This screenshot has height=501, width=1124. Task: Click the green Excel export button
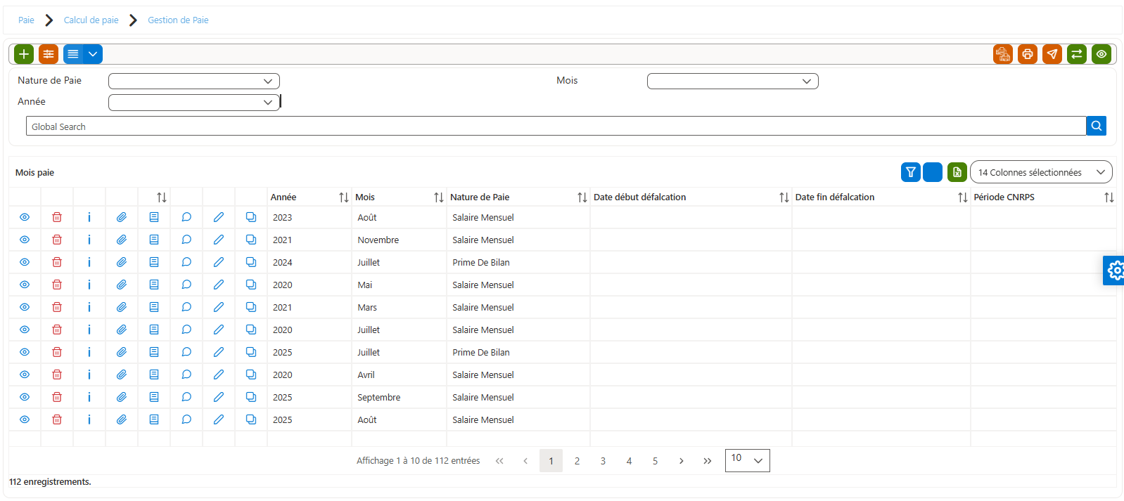pyautogui.click(x=957, y=172)
